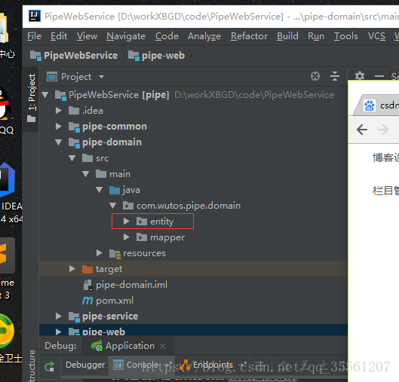Click the browser forward arrow
The height and width of the screenshot is (382, 399).
[383, 130]
